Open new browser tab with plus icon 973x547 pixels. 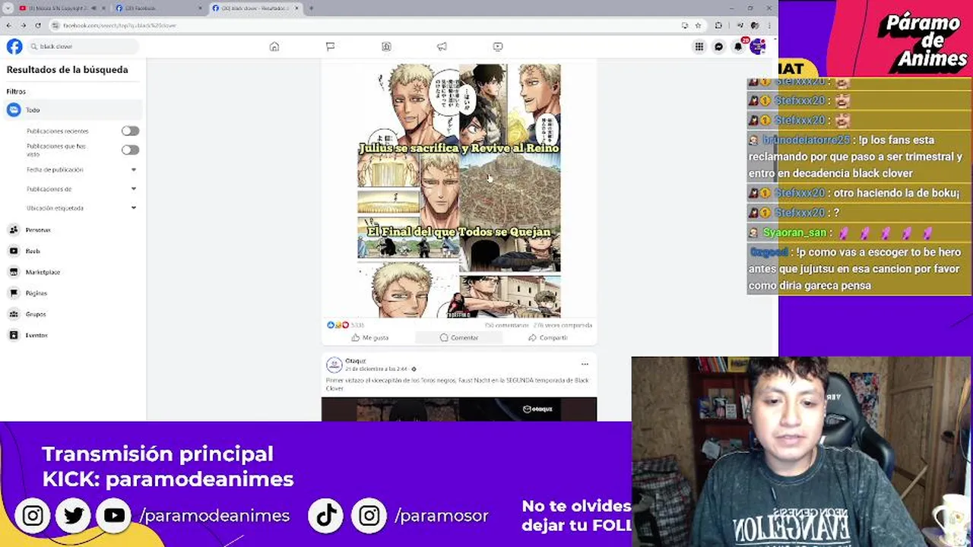311,8
